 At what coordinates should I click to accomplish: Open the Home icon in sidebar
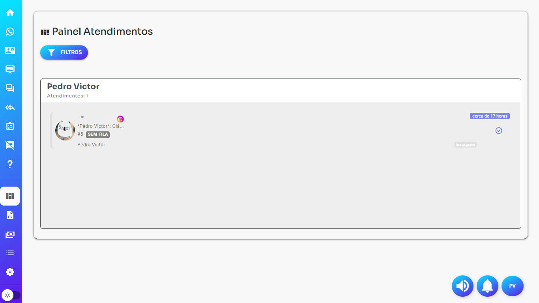tap(10, 13)
